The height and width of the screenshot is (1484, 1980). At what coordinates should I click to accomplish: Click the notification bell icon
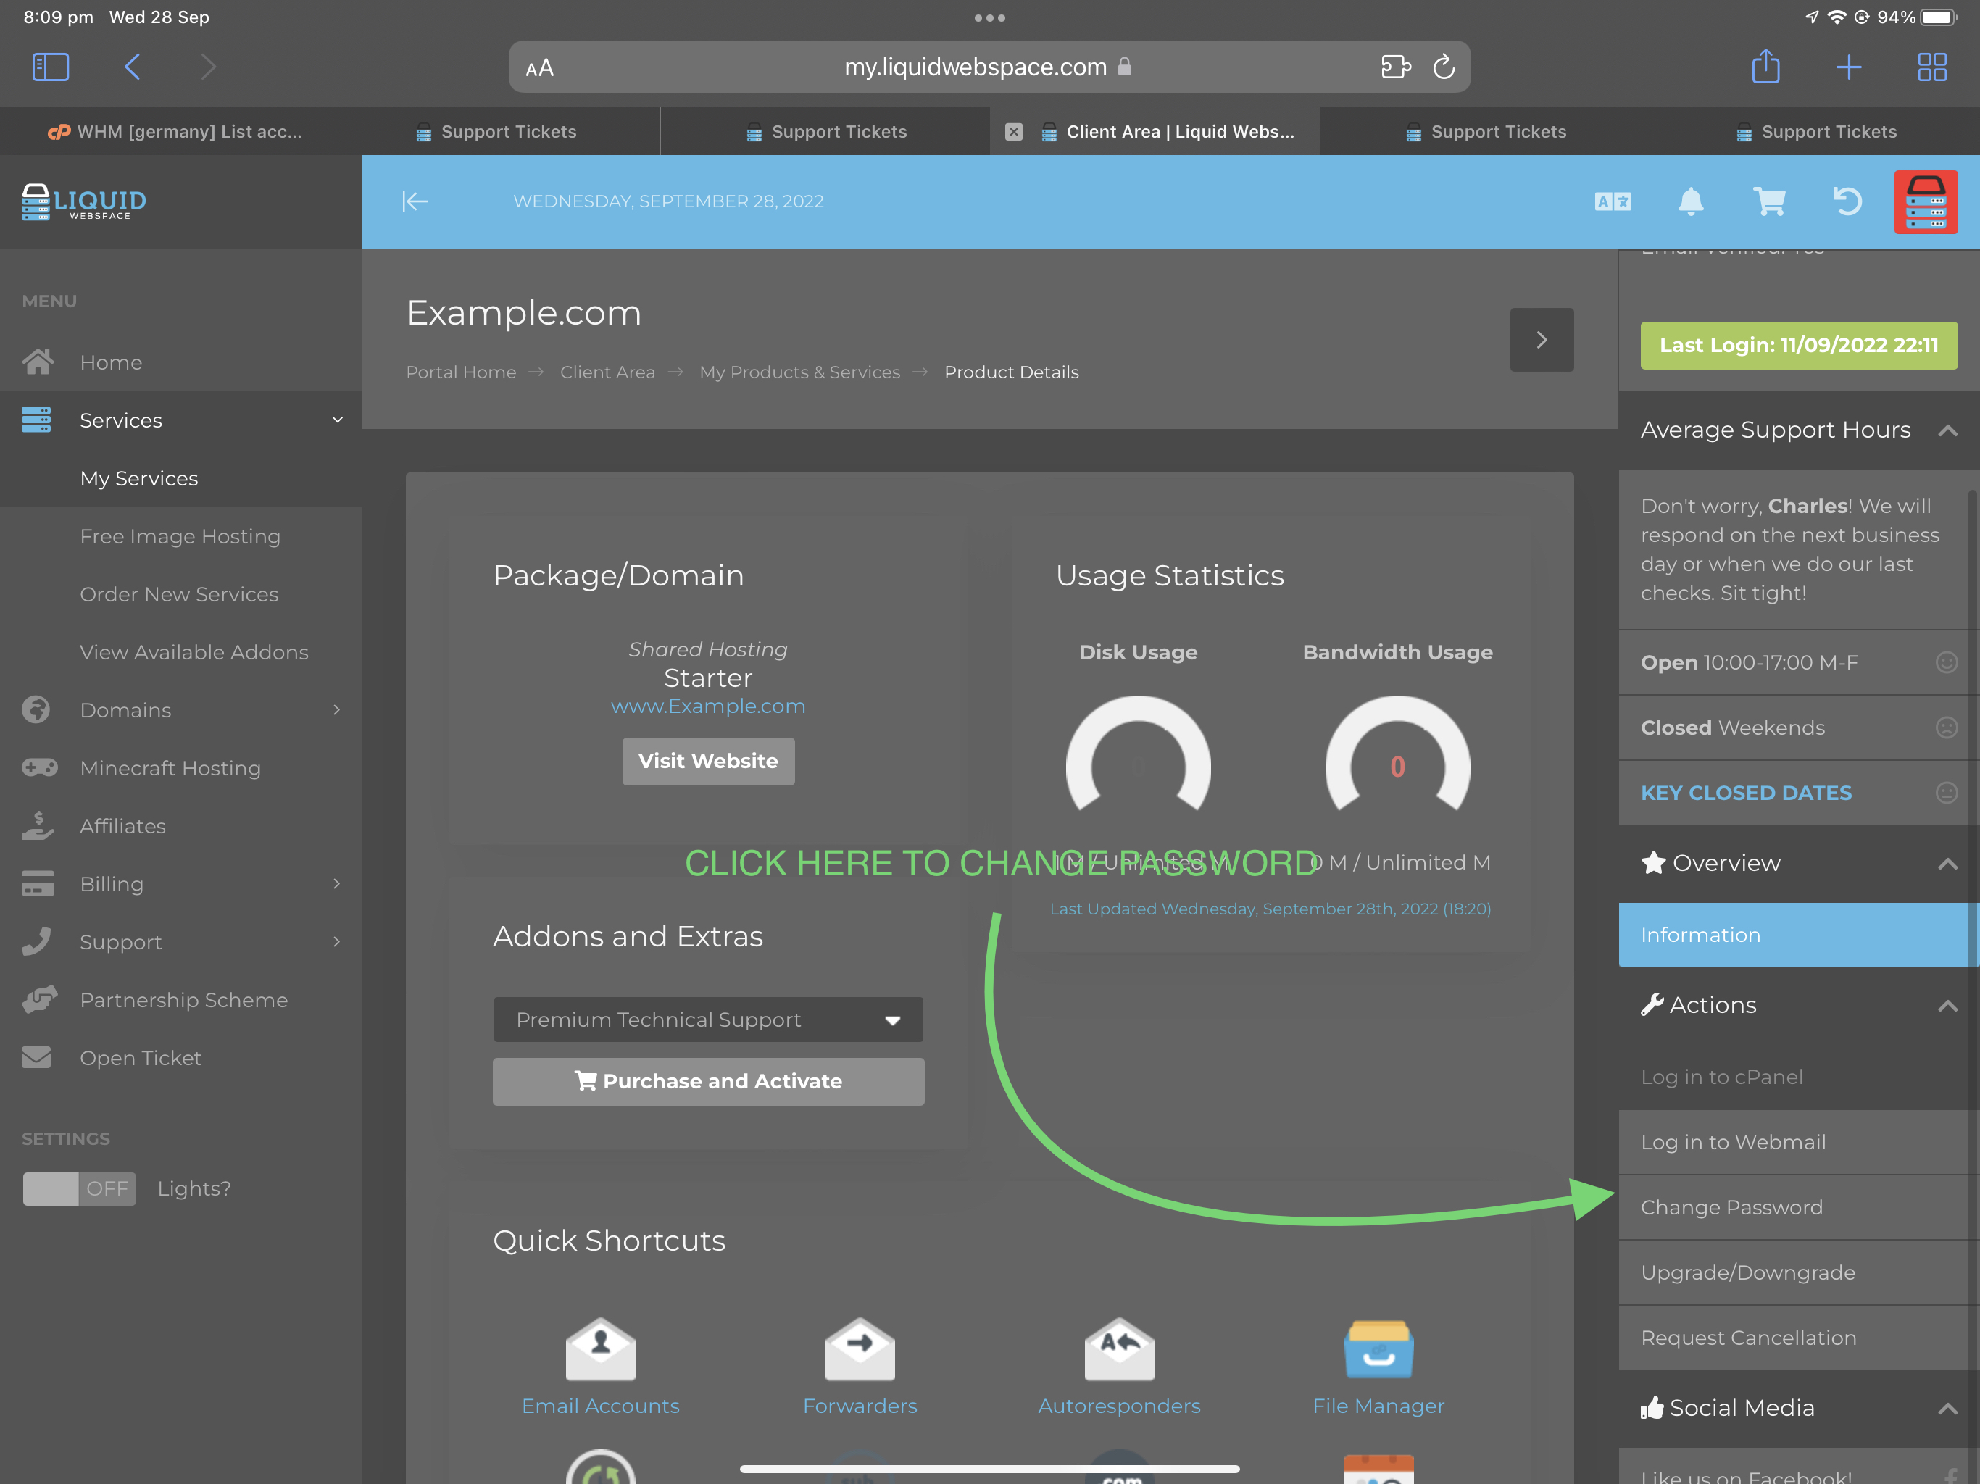pos(1690,201)
